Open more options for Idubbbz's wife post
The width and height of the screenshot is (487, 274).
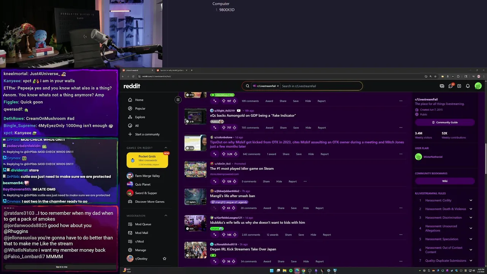[x=401, y=235]
